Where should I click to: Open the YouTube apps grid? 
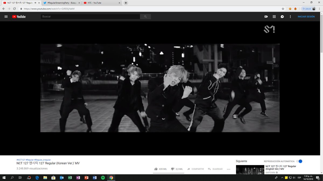274,17
